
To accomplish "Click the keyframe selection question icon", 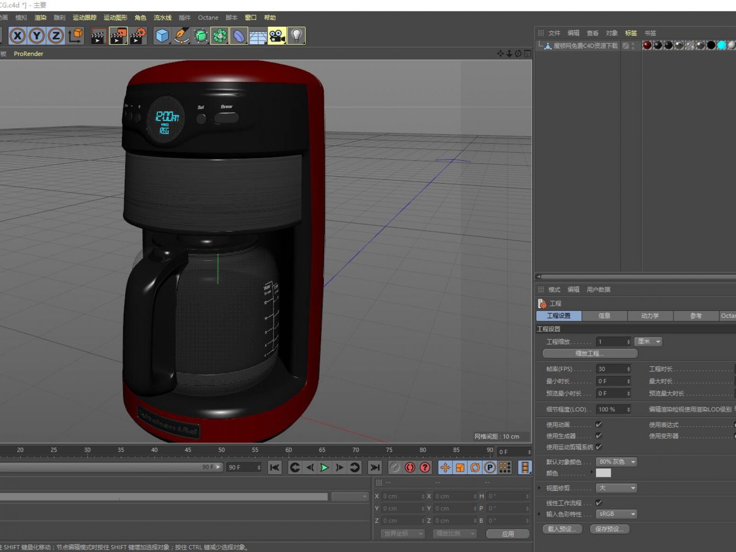I will click(425, 467).
